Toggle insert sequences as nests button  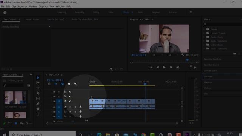[49, 84]
